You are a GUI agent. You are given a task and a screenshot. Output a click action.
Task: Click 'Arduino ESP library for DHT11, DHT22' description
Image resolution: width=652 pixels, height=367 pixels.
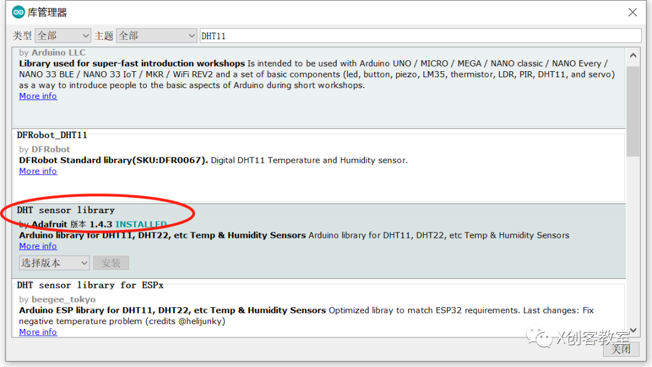pyautogui.click(x=173, y=310)
